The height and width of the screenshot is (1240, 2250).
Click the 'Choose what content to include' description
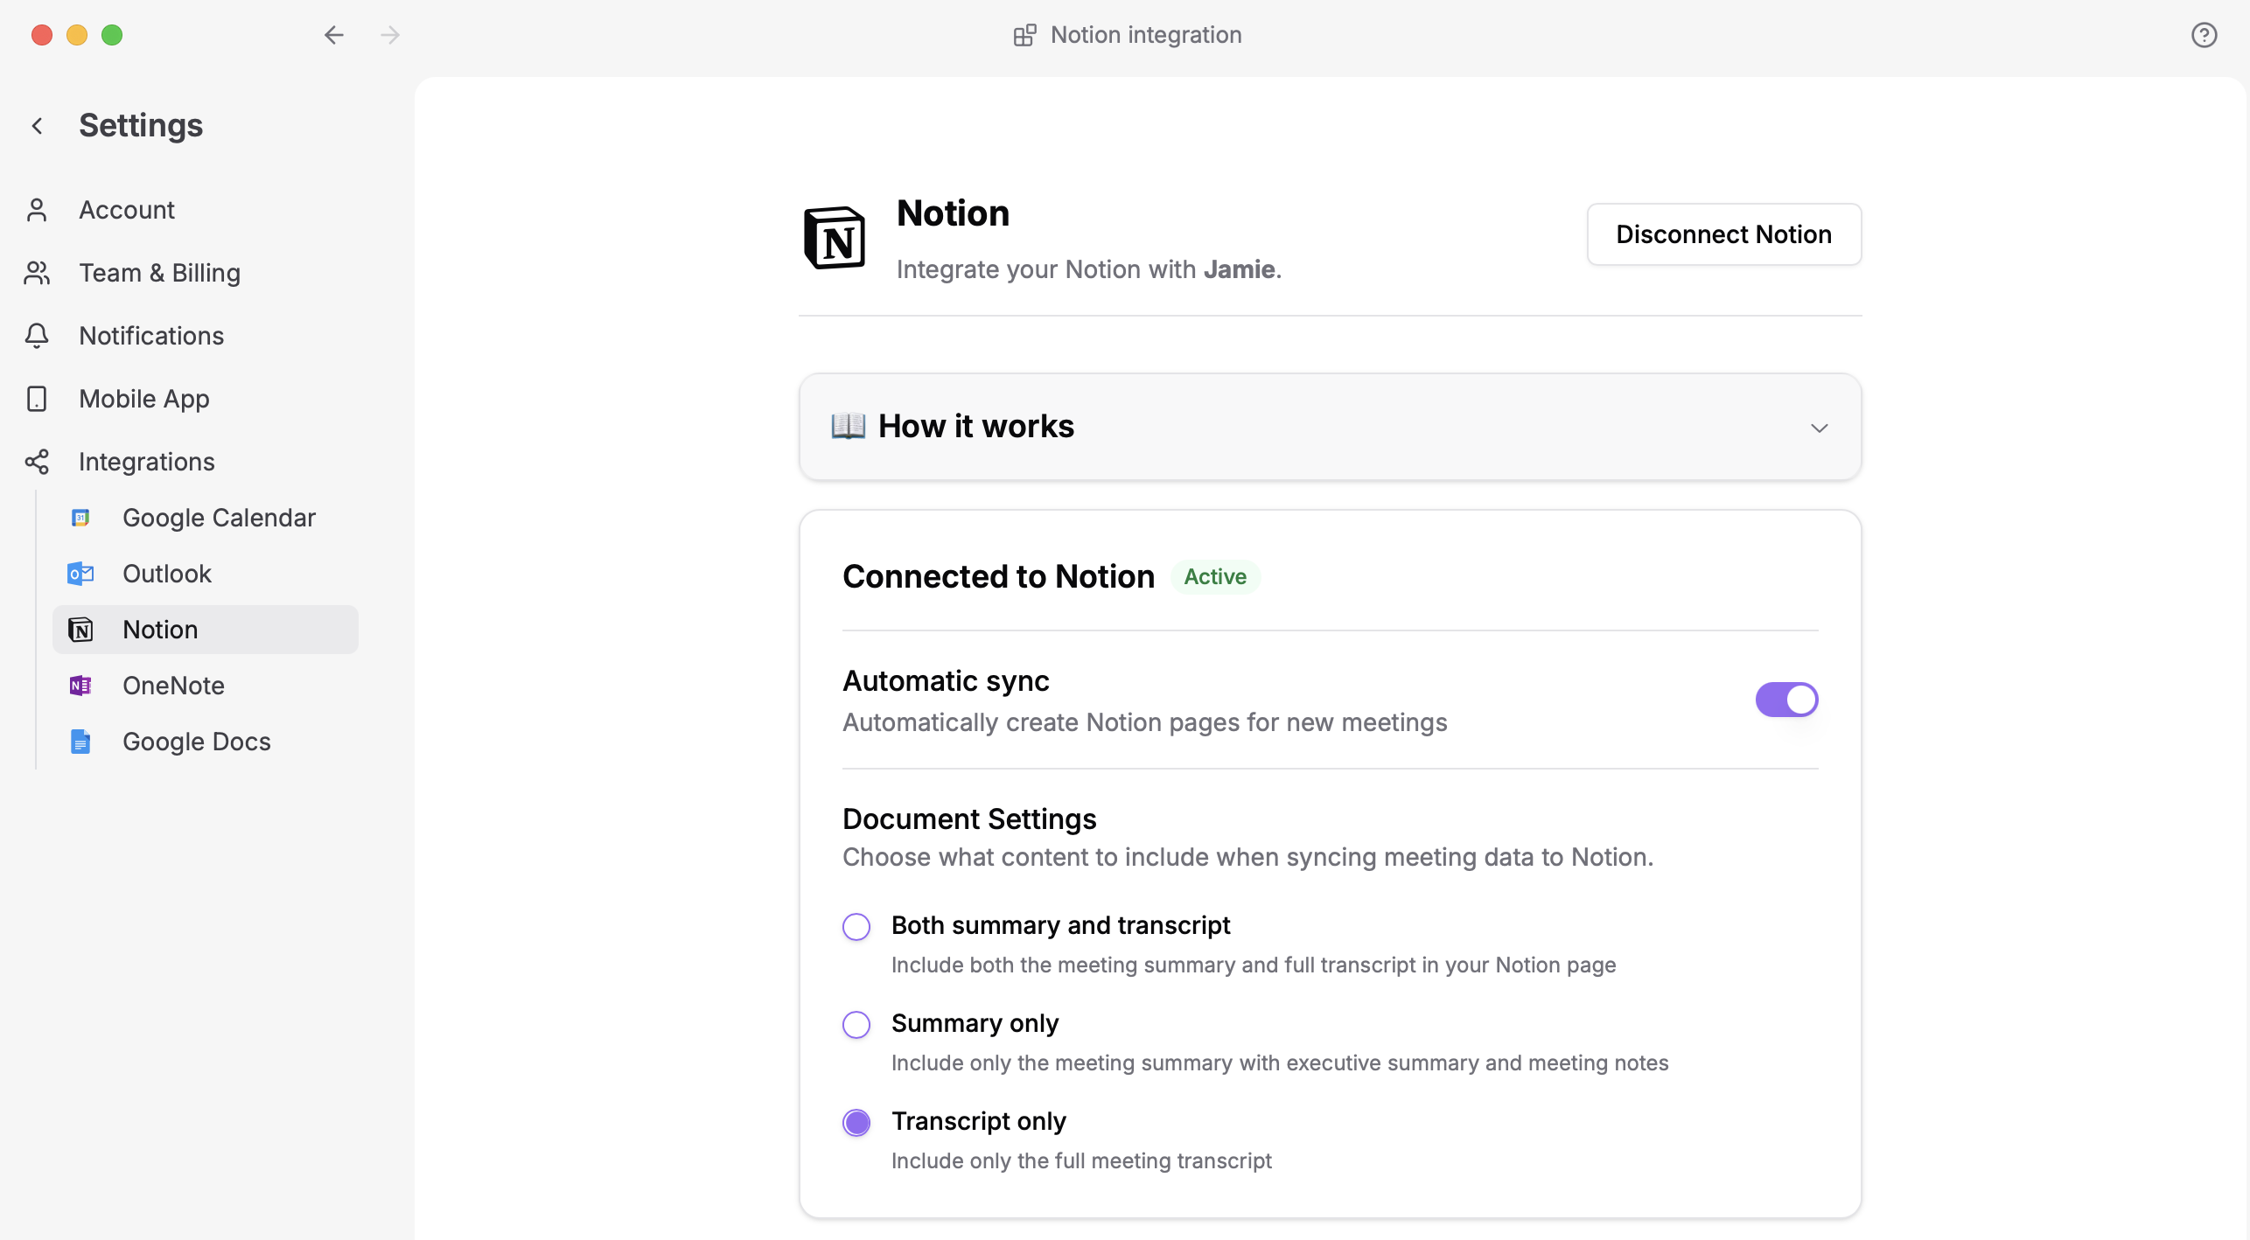click(x=1247, y=857)
